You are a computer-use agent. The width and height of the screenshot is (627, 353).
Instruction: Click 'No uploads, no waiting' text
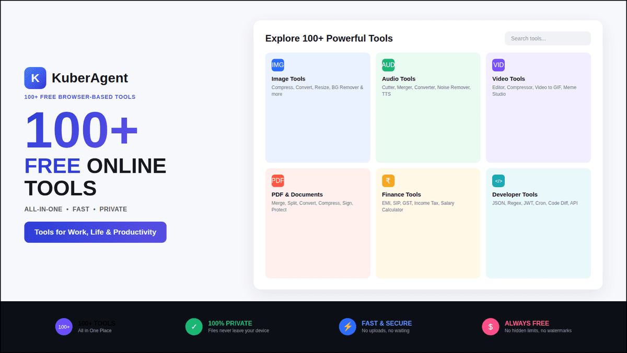coord(386,331)
